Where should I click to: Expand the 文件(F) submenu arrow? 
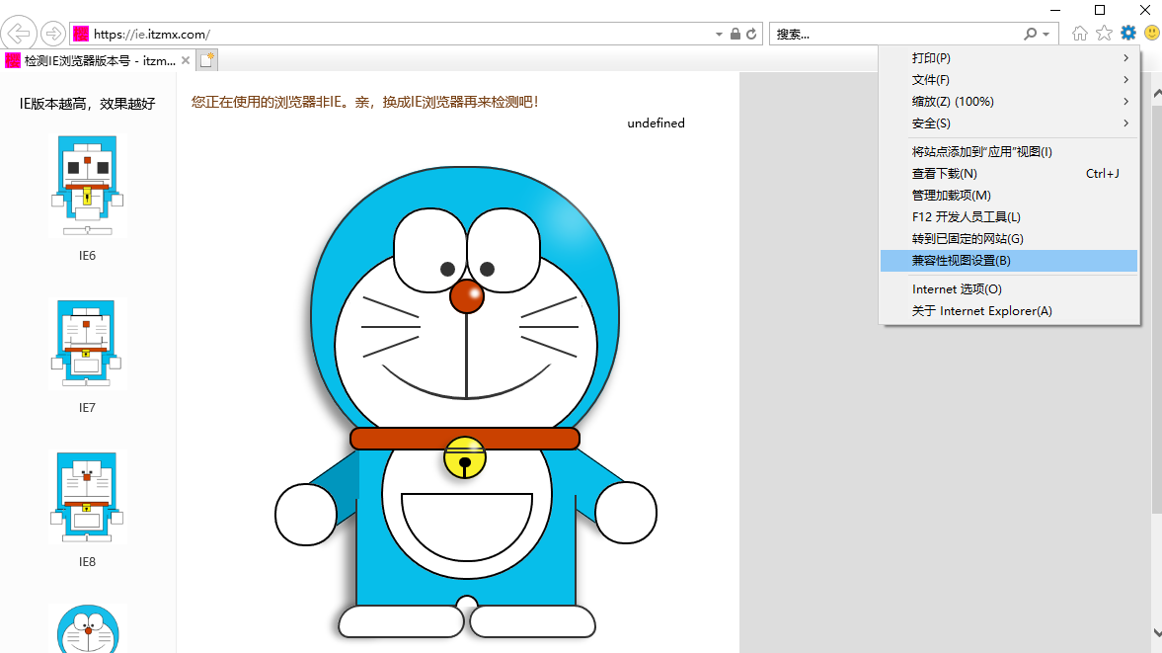pos(1125,79)
